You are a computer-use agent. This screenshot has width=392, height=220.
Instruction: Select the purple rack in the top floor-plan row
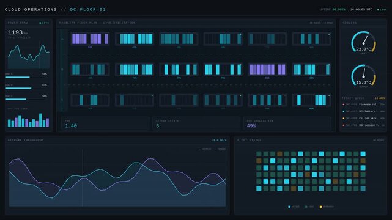pos(90,39)
